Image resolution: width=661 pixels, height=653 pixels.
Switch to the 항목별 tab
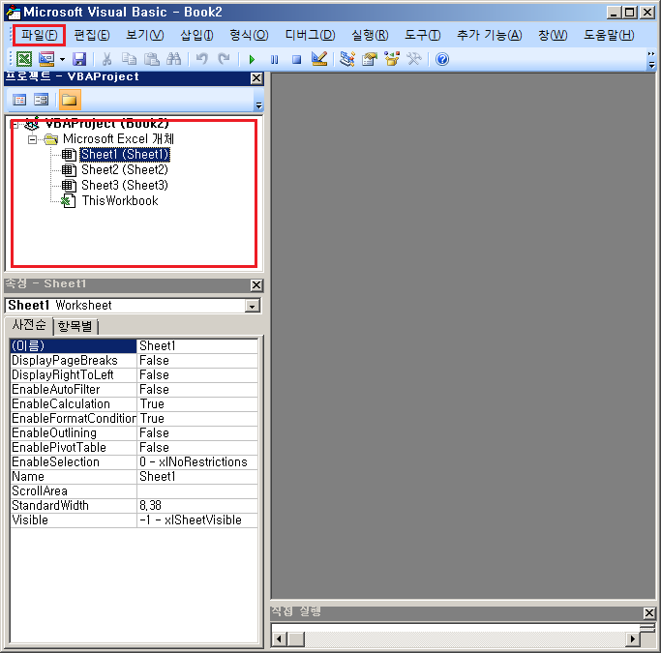[75, 326]
